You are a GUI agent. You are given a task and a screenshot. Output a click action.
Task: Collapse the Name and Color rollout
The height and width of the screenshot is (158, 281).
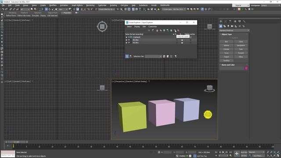click(228, 65)
